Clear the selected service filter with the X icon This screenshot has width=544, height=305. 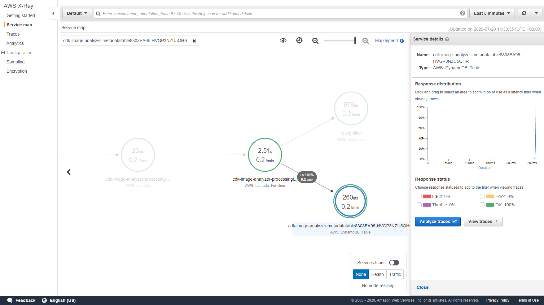click(x=194, y=41)
